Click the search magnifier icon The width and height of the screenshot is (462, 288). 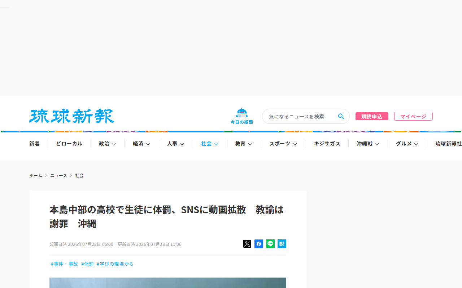(x=341, y=116)
